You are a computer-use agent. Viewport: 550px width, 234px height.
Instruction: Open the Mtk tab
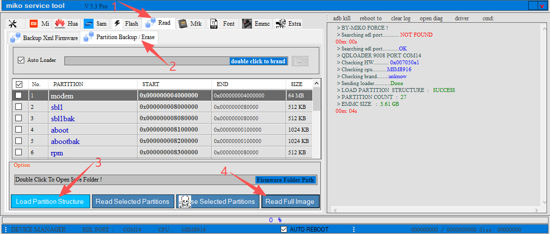[190, 23]
